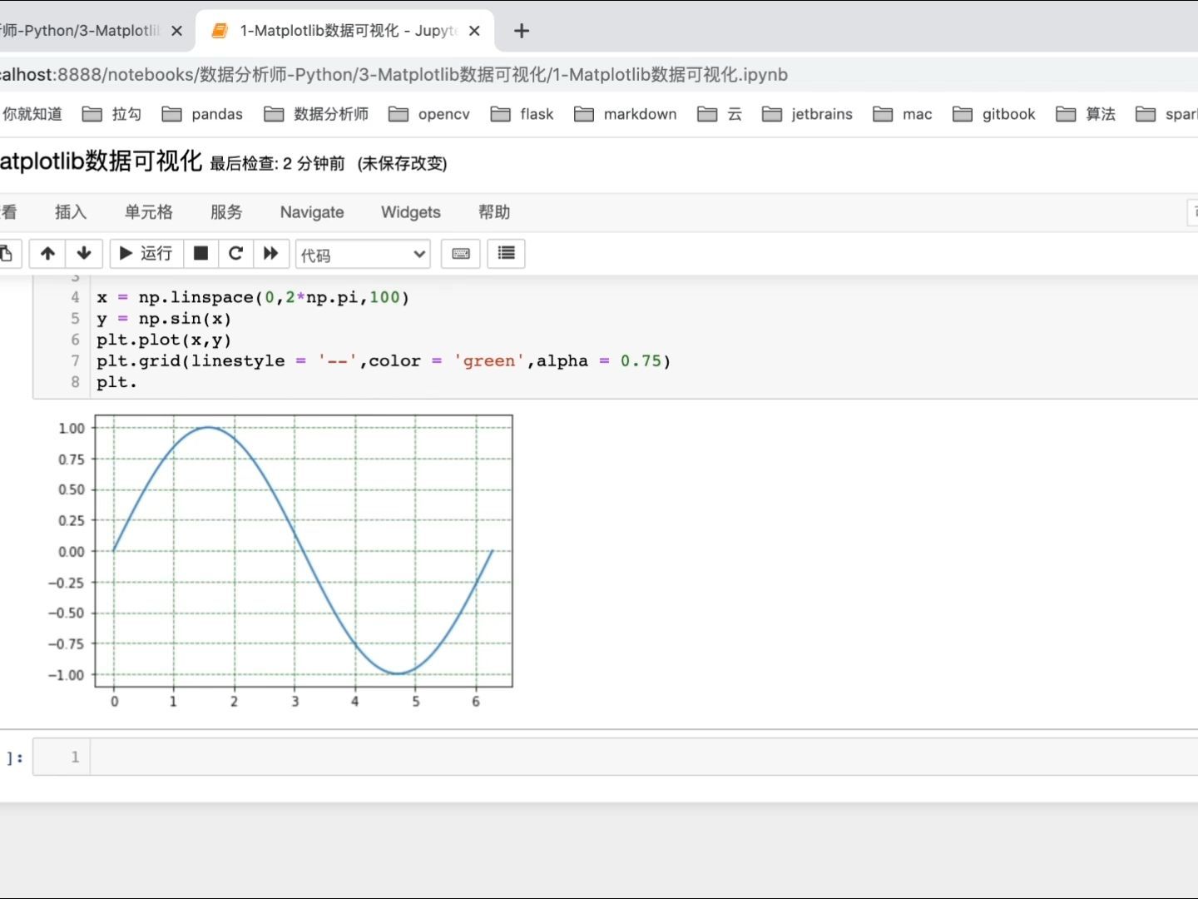This screenshot has width=1198, height=899.
Task: Close the 1-Matplotlib数据可视化 Jupyter tab
Action: pyautogui.click(x=474, y=31)
